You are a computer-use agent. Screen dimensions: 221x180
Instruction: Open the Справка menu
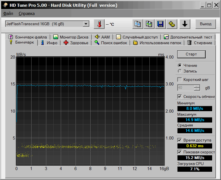click(27, 14)
